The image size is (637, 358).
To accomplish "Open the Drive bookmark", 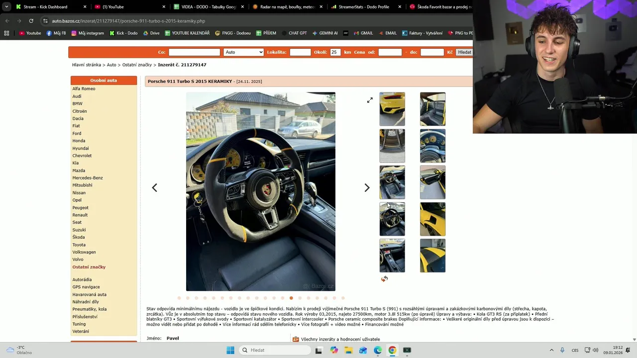I will click(151, 33).
